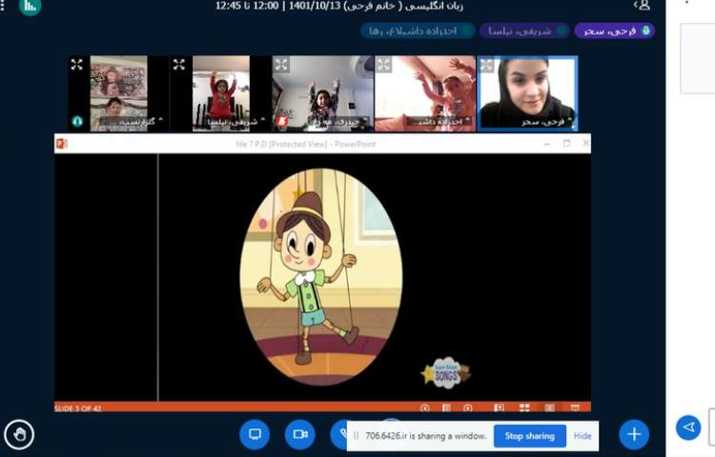Image resolution: width=715 pixels, height=457 pixels.
Task: Click the Pinocchio puppet slide image
Action: pos(321,277)
